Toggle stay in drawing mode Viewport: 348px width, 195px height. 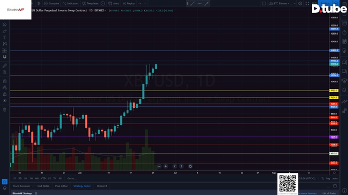(x=5, y=88)
